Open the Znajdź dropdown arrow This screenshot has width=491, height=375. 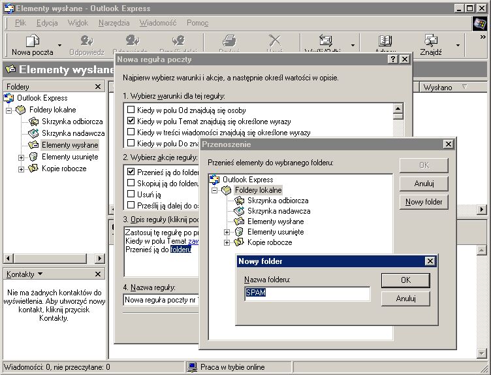click(x=458, y=45)
